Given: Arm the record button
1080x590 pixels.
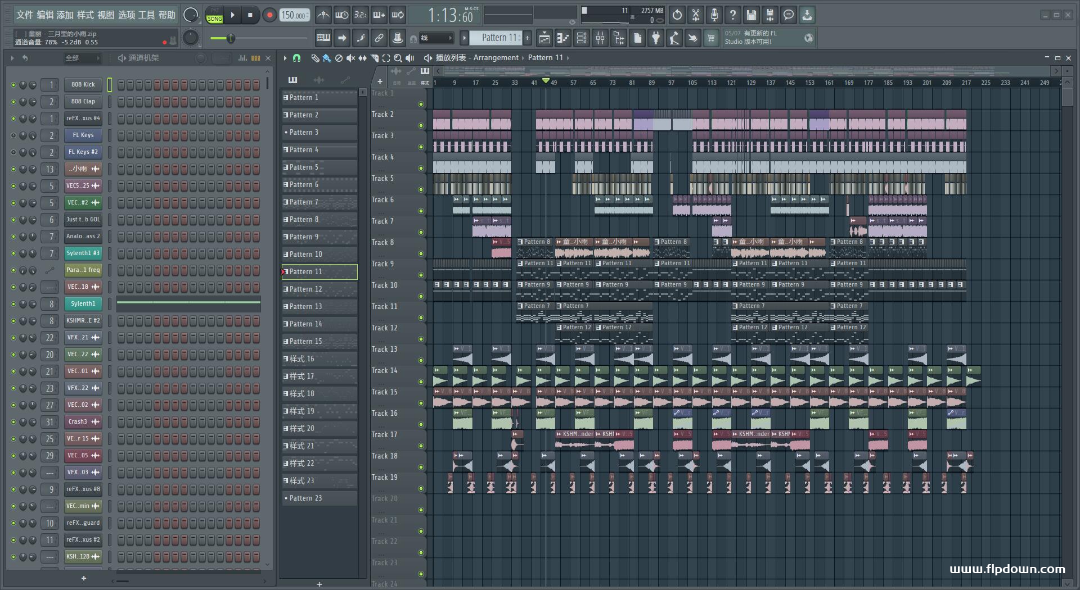Looking at the screenshot, I should [x=269, y=15].
